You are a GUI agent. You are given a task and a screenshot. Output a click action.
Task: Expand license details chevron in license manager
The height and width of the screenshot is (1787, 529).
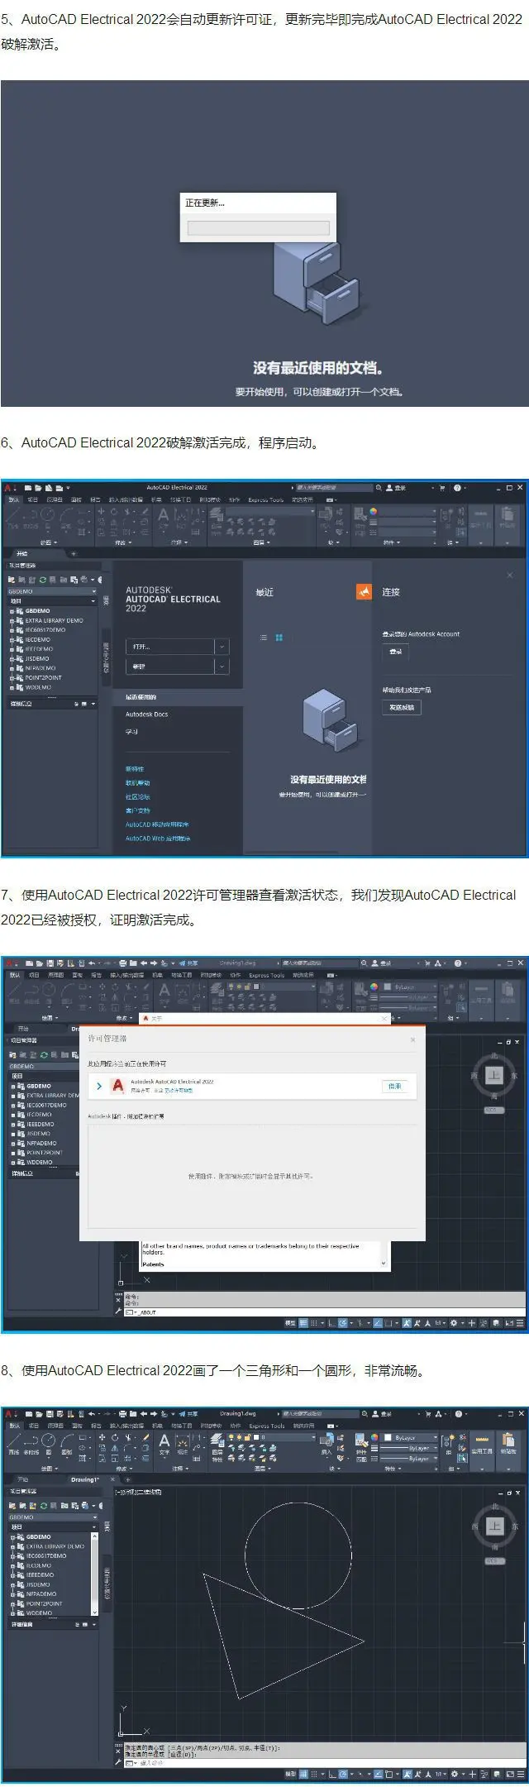(99, 1086)
